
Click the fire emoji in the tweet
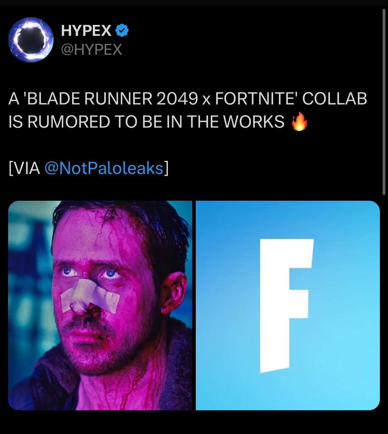[300, 121]
